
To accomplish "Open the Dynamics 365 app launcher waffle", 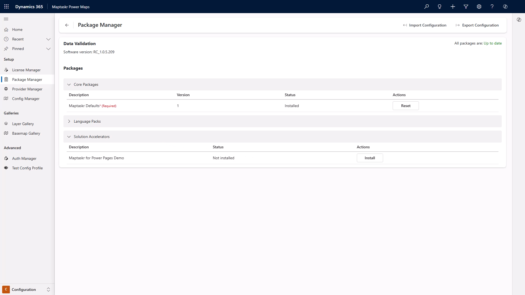I will click(6, 7).
